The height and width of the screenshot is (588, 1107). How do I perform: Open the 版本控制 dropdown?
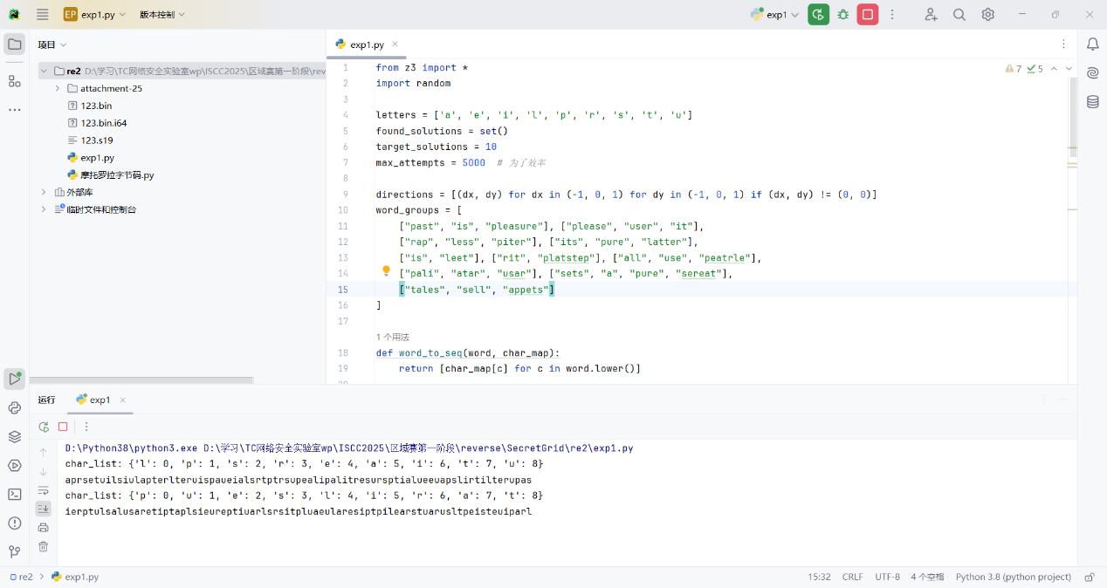(x=162, y=15)
